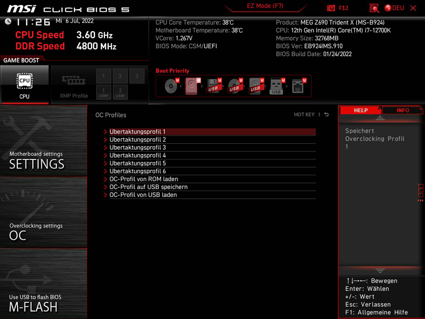Collapse the help side panel arrows
The height and width of the screenshot is (319, 425).
click(420, 200)
